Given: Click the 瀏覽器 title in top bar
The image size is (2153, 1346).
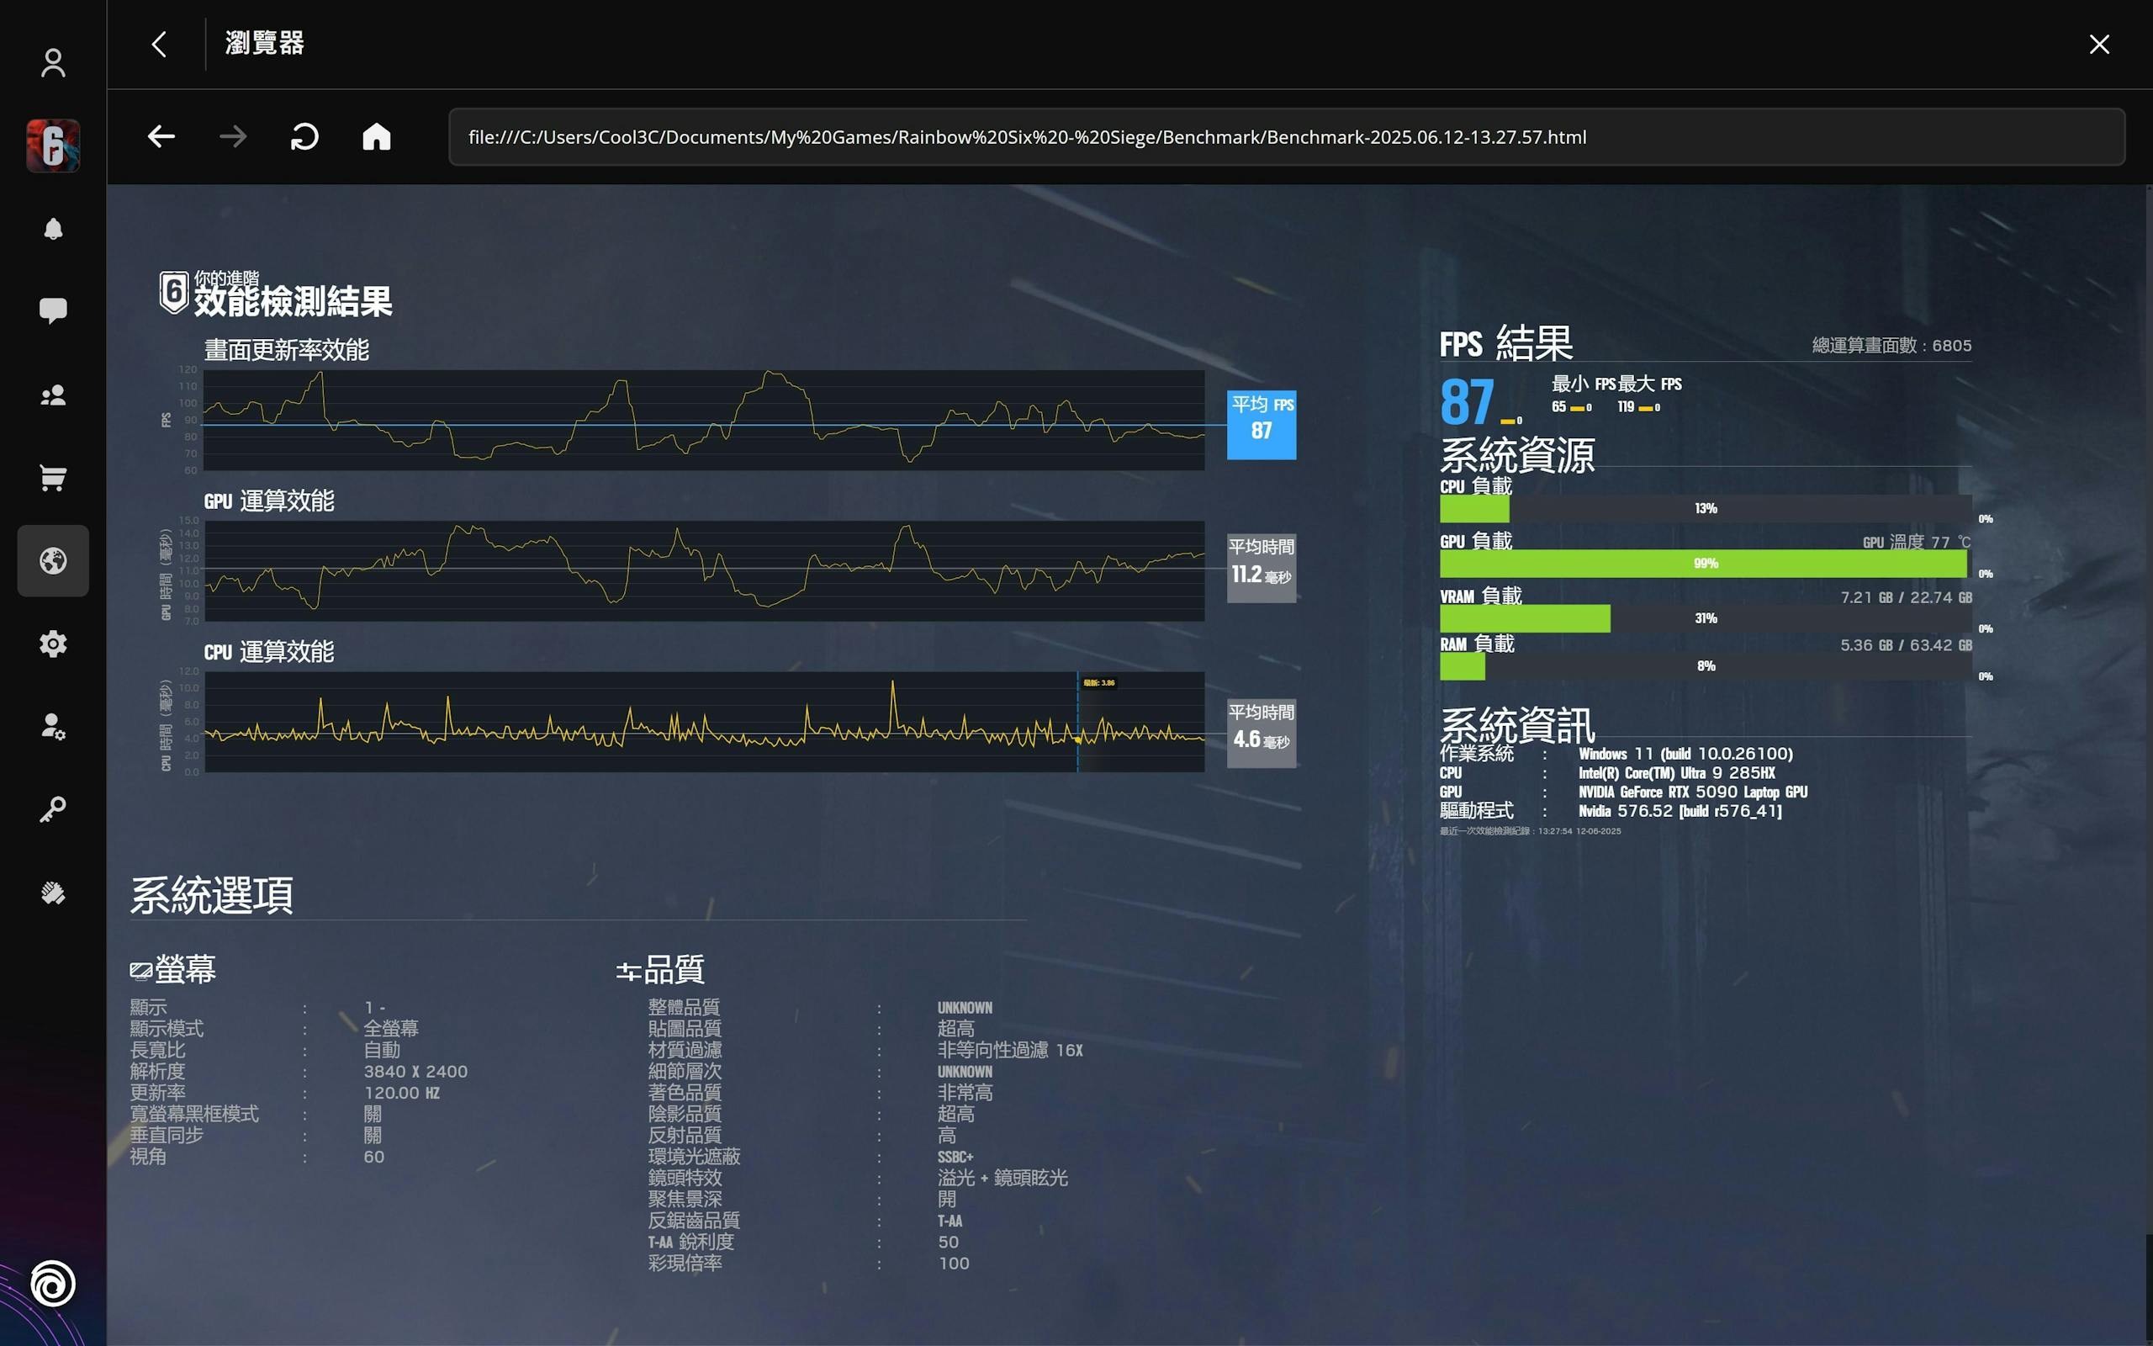Looking at the screenshot, I should click(264, 43).
